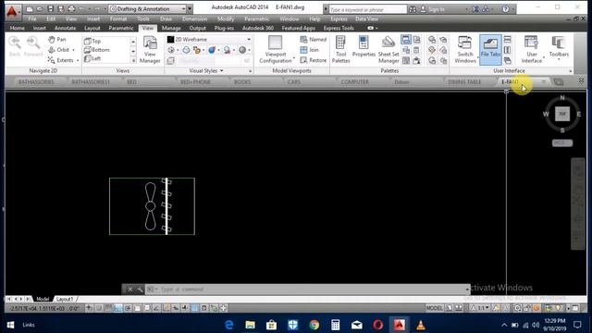Click the Pan tool
The image size is (592, 333).
[x=56, y=39]
